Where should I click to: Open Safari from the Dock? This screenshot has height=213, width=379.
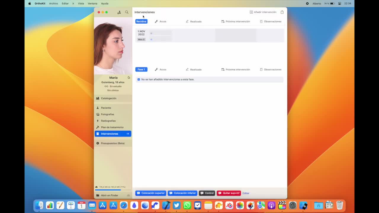(124, 205)
